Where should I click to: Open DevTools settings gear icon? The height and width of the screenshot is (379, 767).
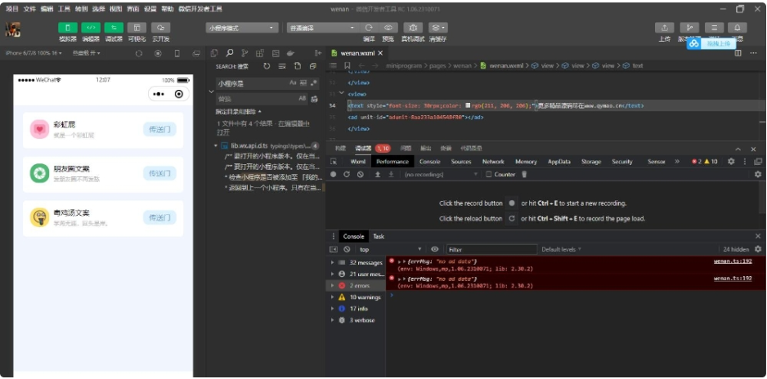tap(730, 162)
